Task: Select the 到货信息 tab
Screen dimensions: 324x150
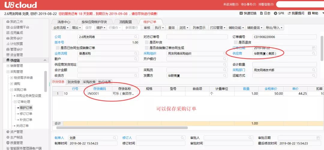Action: click(74, 82)
